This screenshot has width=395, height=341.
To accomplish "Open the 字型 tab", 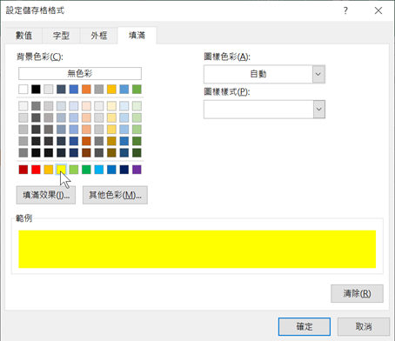I will pyautogui.click(x=61, y=36).
